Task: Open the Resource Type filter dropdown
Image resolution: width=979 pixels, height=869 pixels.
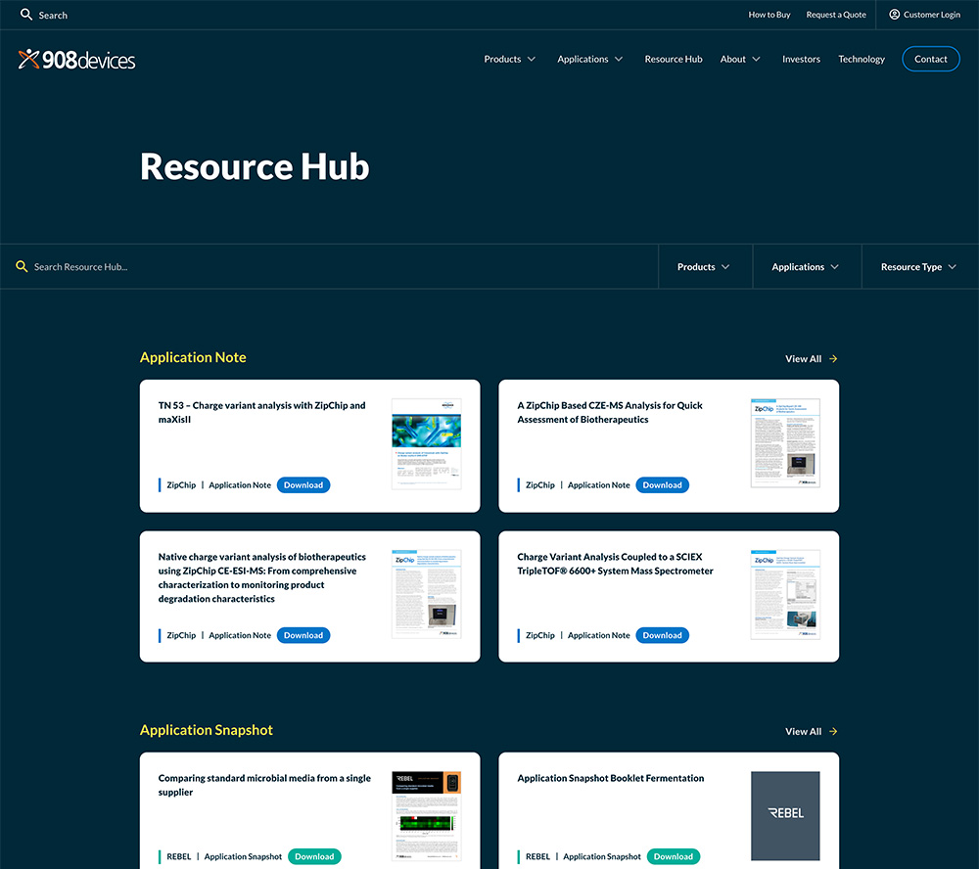Action: pyautogui.click(x=918, y=266)
